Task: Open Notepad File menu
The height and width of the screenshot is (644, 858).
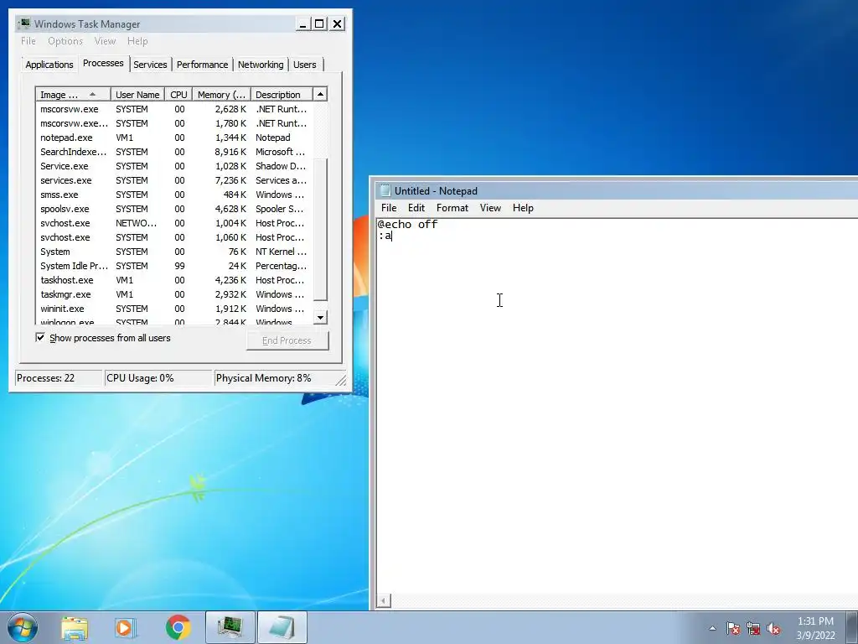Action: click(389, 208)
